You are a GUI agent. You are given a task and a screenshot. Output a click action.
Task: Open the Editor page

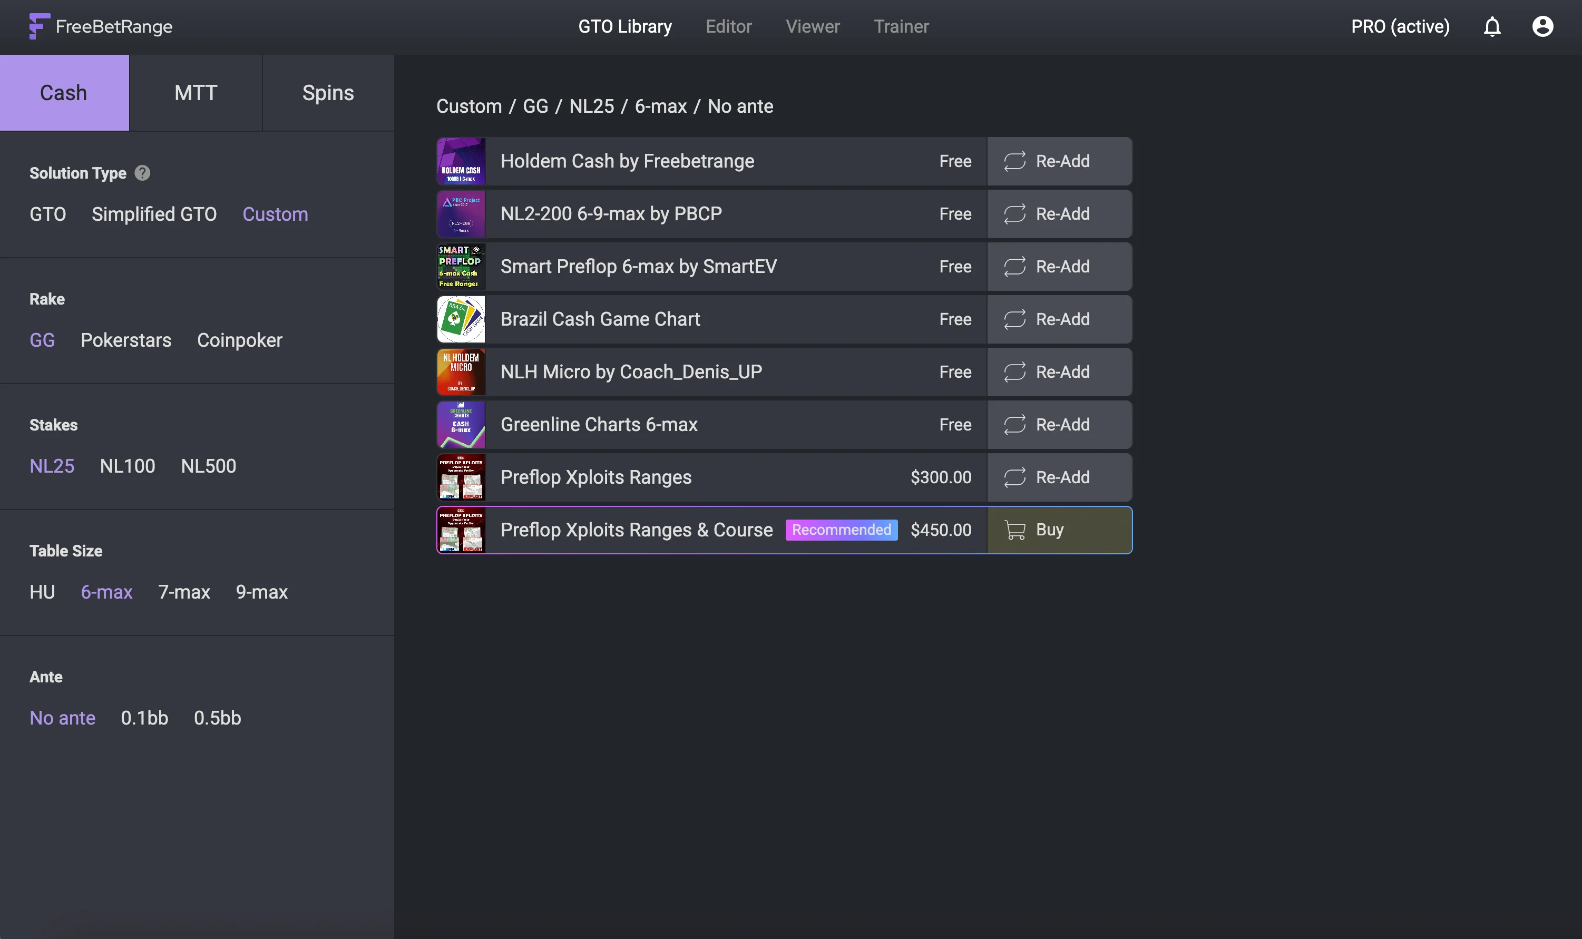[x=728, y=26]
